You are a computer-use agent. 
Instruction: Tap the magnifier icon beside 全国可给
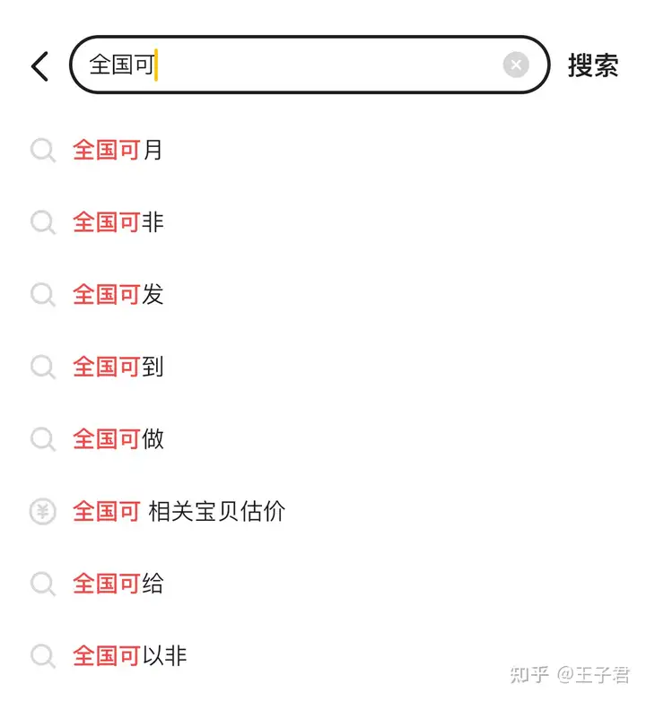tap(43, 584)
